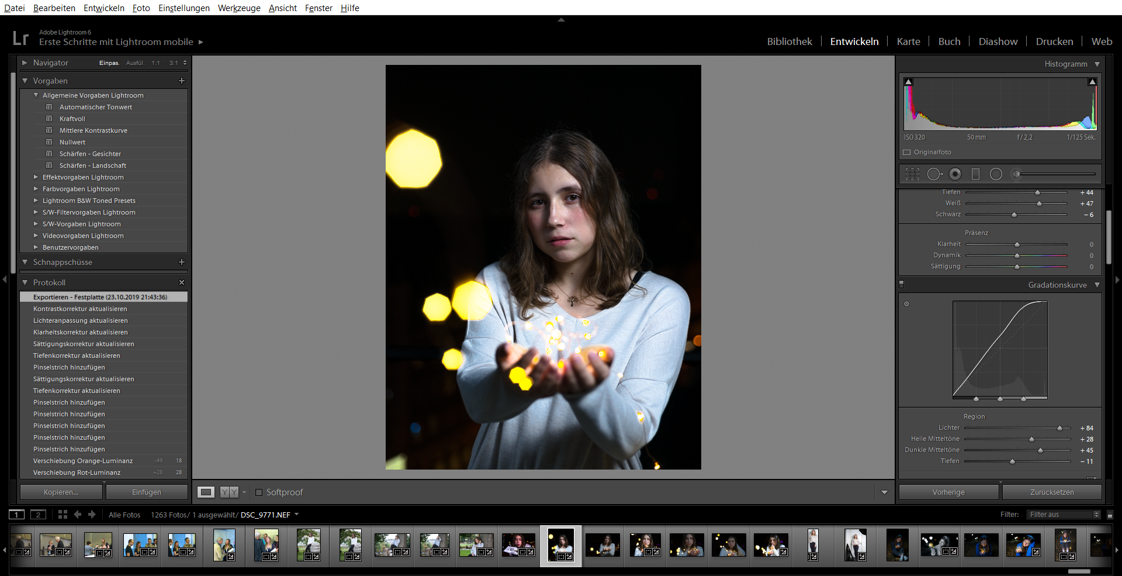
Task: Click the Vorherige button
Action: coord(948,492)
